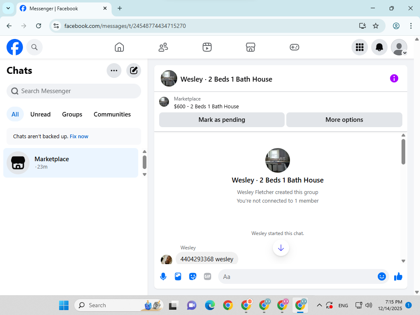This screenshot has width=420, height=315.
Task: Open account profile menu
Action: tap(399, 47)
